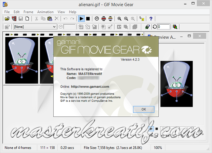Click the blue question mark Help icon
Viewport: 212px width, 153px height.
[151, 18]
